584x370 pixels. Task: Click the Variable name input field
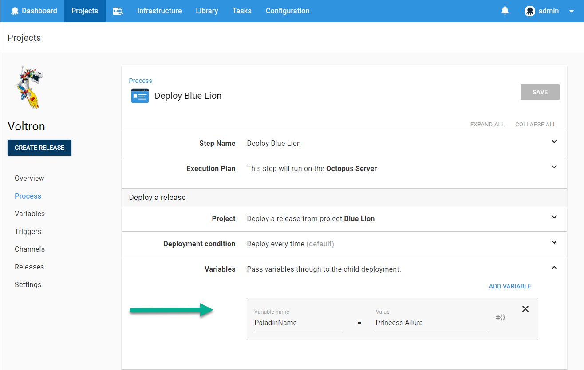point(298,323)
